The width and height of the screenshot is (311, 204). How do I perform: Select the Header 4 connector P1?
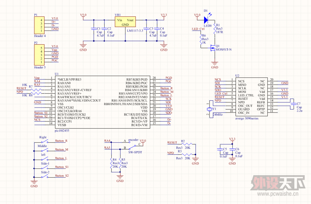[x=39, y=25]
